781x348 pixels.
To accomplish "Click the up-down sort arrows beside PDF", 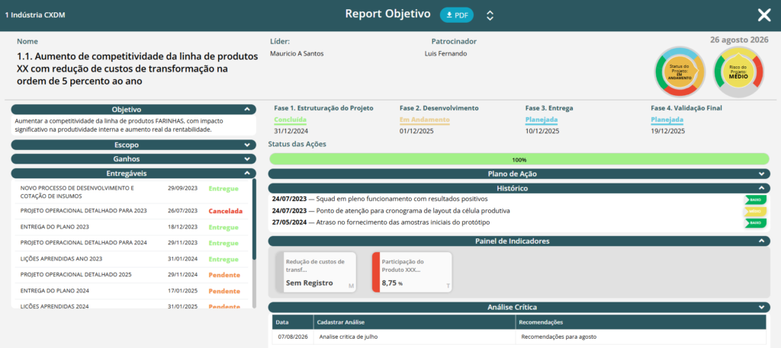I will coord(490,15).
